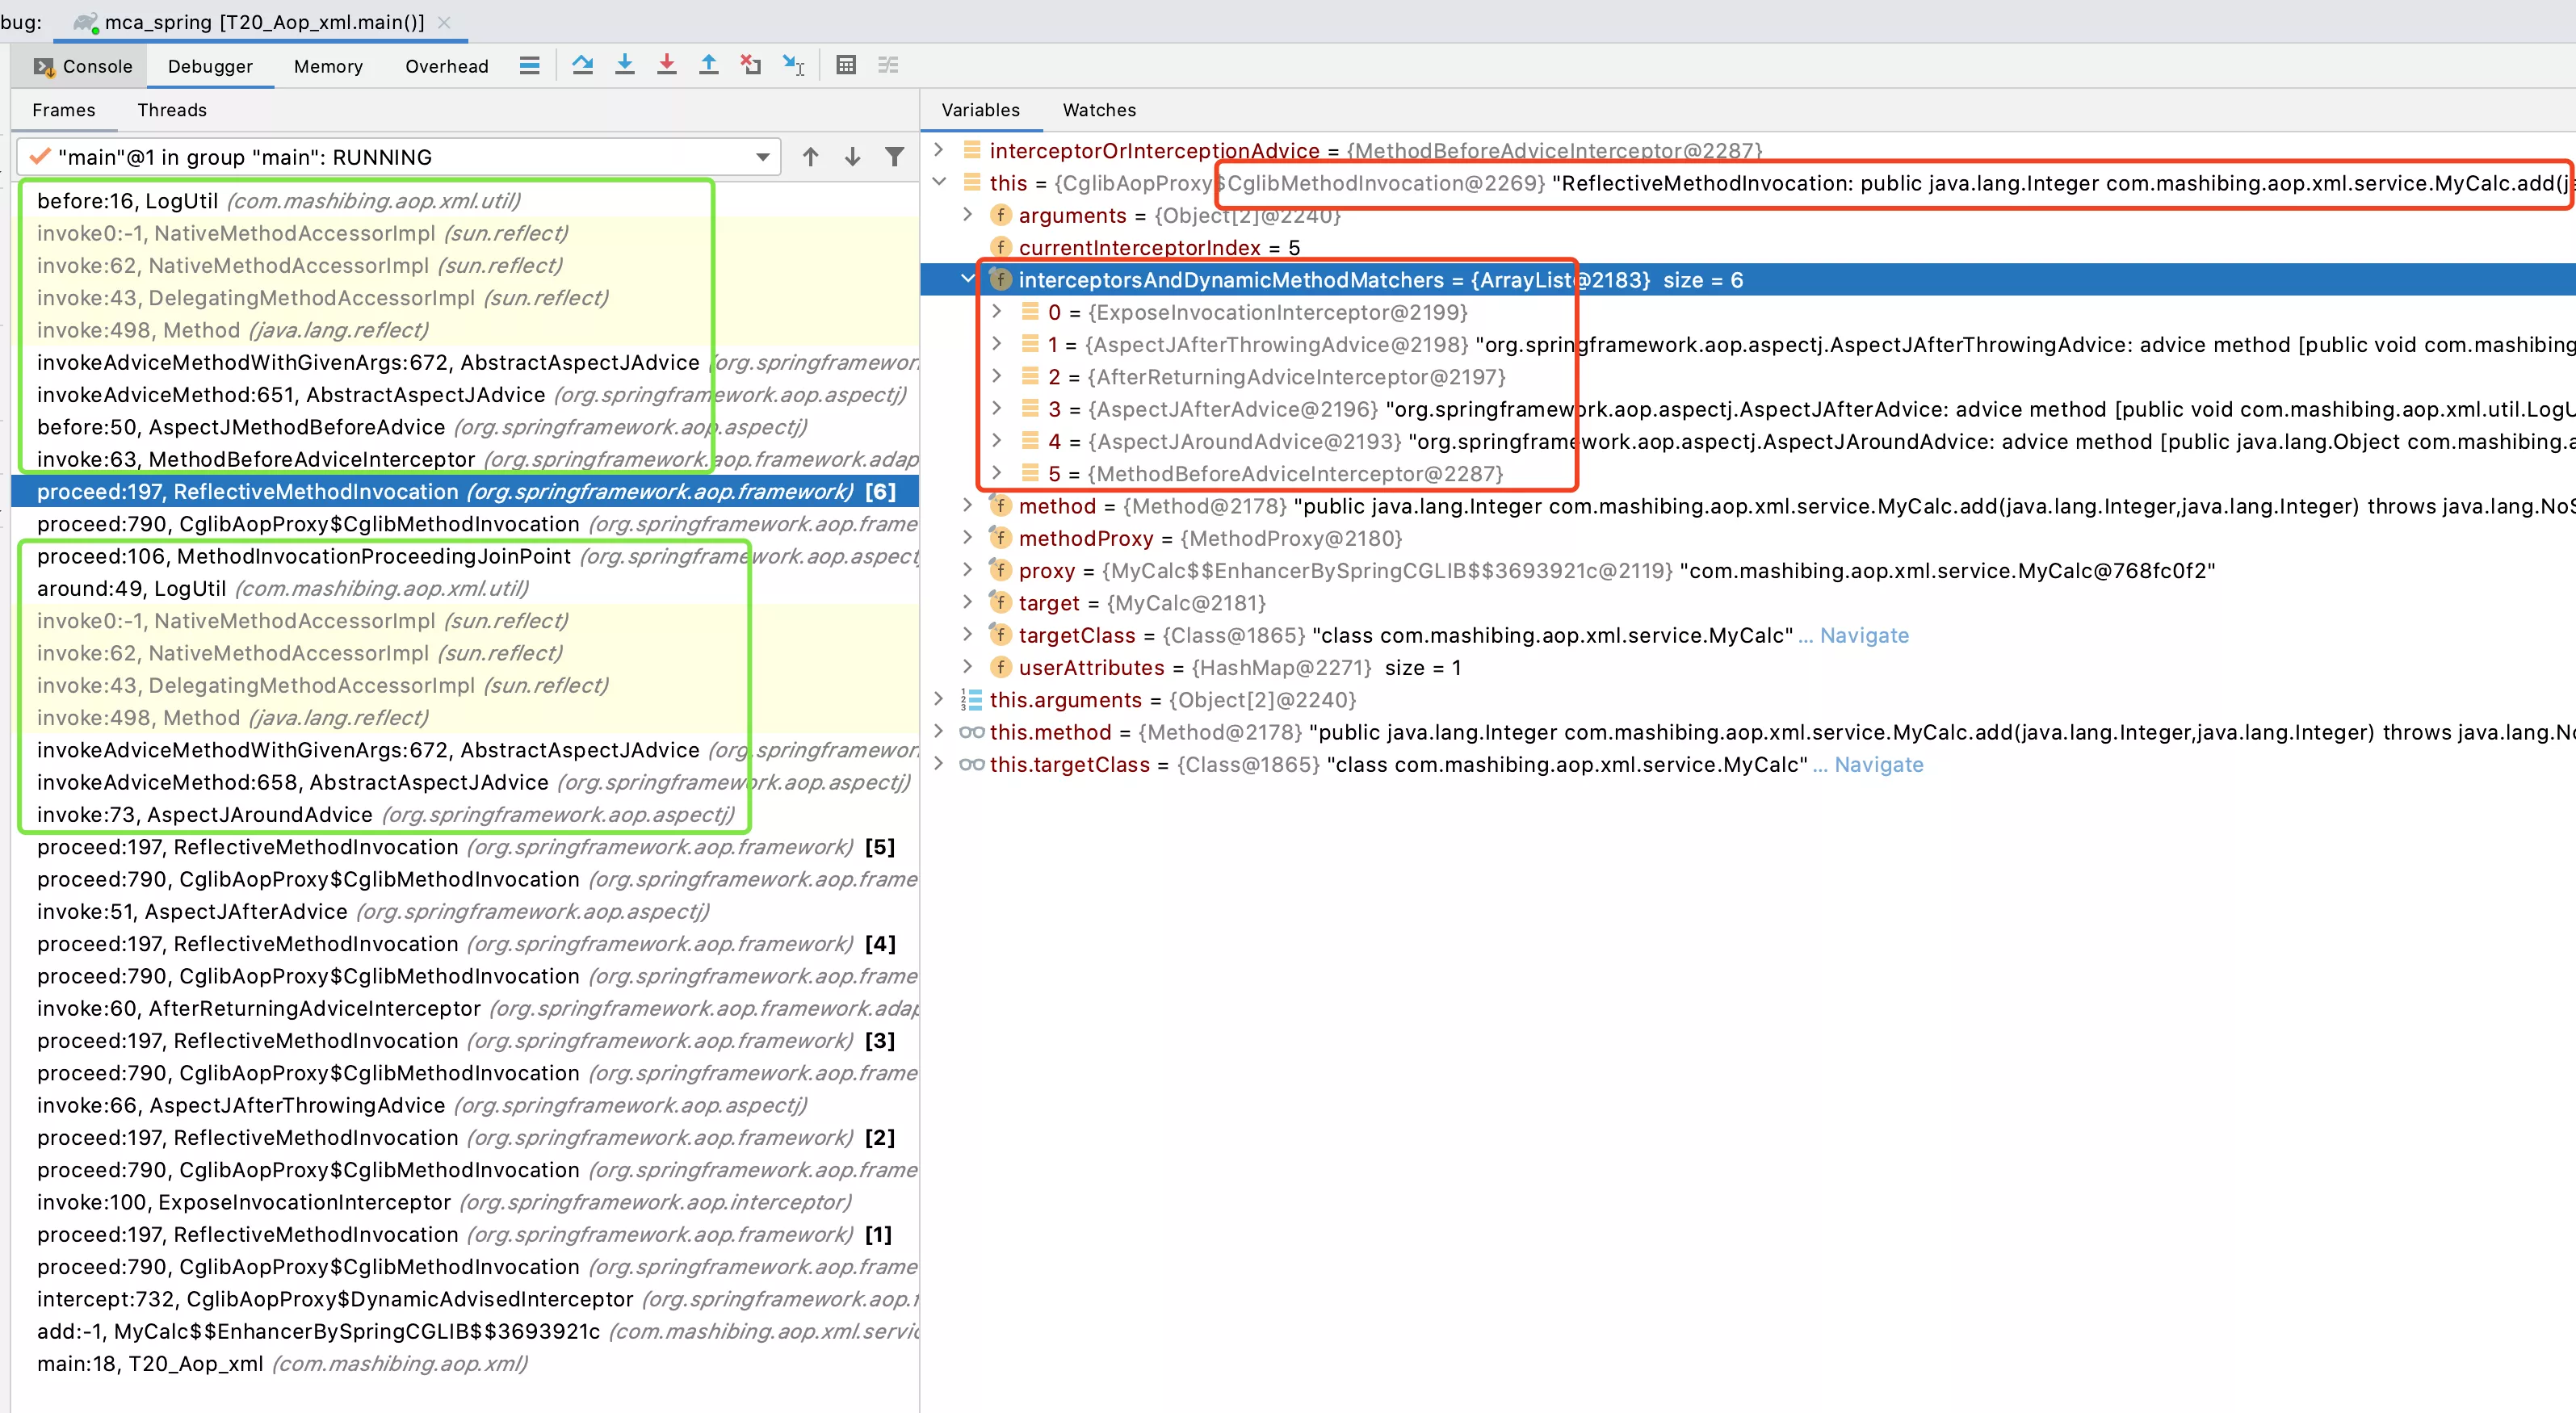Select the Threads tab
Screen dimensions: 2576x1413
[172, 110]
